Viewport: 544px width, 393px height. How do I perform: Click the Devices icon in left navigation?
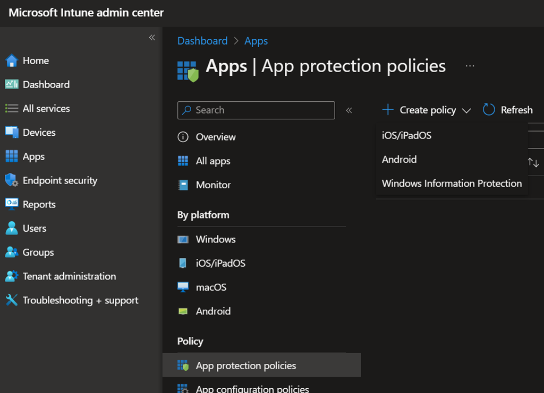click(12, 132)
